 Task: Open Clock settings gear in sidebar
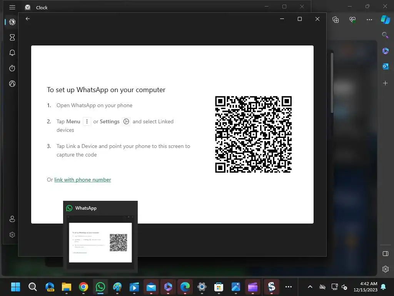tap(12, 235)
